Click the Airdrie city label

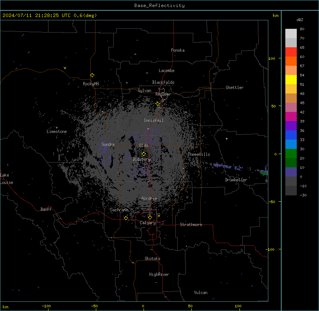coord(150,198)
